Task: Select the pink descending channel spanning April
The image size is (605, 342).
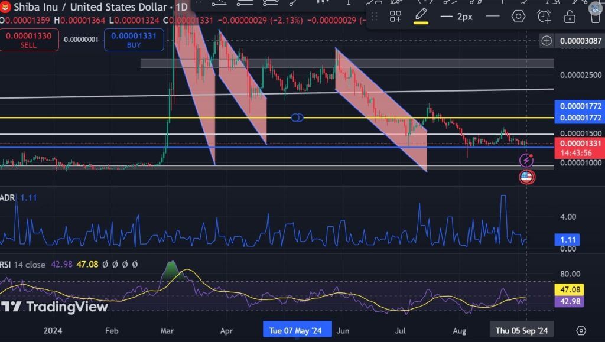Action: pyautogui.click(x=242, y=87)
